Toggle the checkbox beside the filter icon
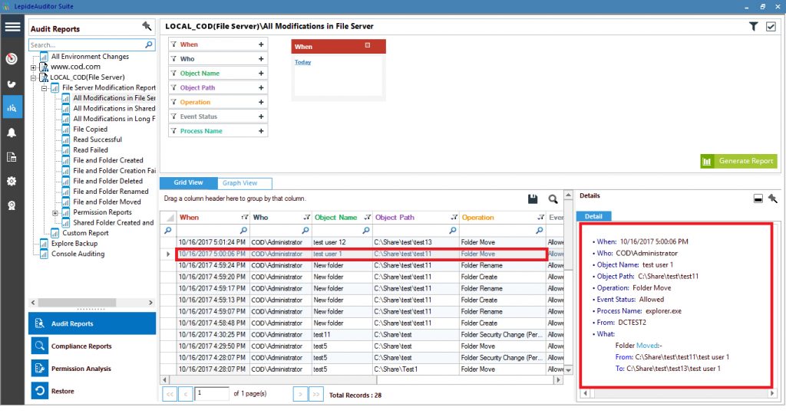 point(771,27)
